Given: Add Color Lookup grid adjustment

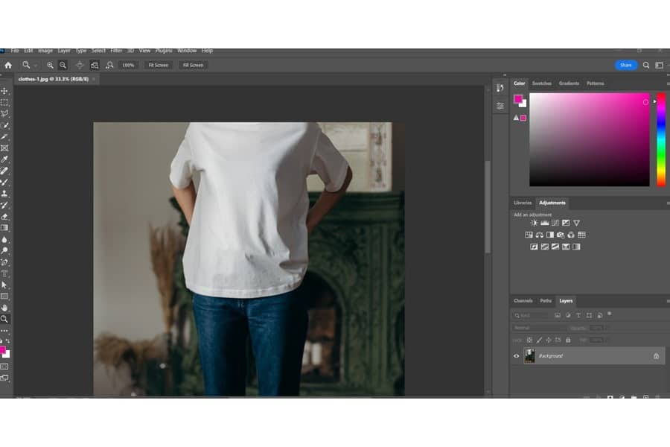Looking at the screenshot, I should tap(581, 235).
